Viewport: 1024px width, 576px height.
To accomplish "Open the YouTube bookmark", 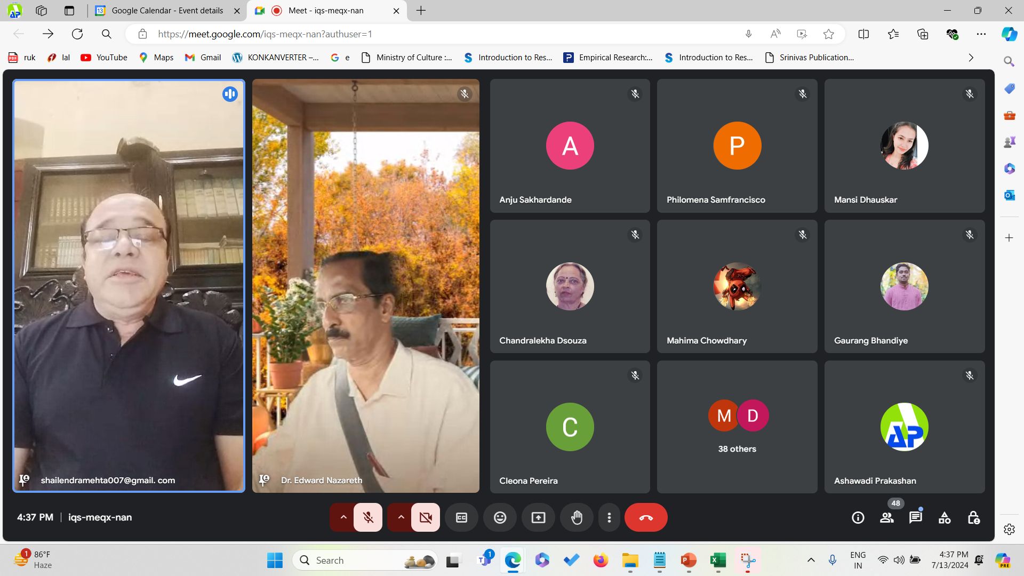I will tap(104, 58).
